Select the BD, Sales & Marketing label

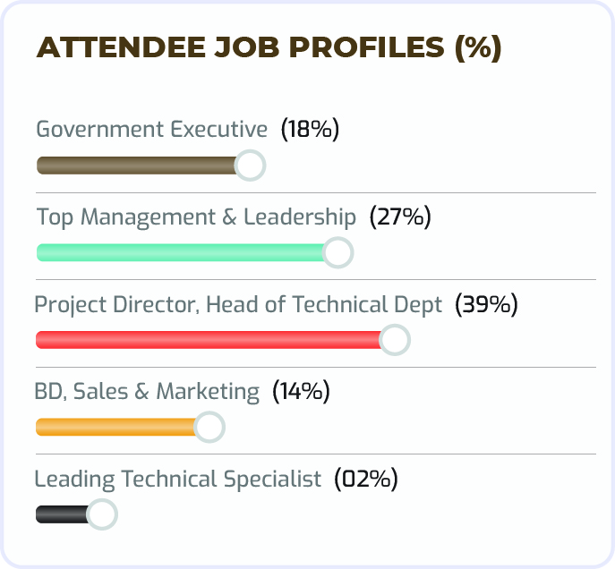[147, 391]
